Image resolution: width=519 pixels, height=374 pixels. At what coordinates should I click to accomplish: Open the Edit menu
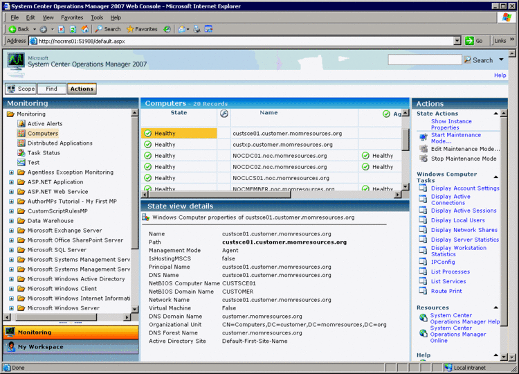[30, 17]
